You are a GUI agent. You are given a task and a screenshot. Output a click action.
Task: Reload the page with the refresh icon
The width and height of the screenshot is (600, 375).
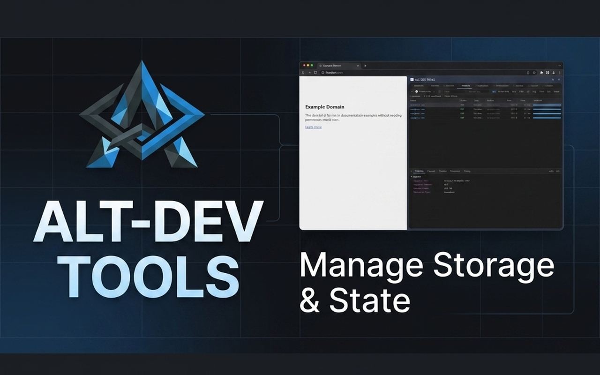pyautogui.click(x=315, y=73)
